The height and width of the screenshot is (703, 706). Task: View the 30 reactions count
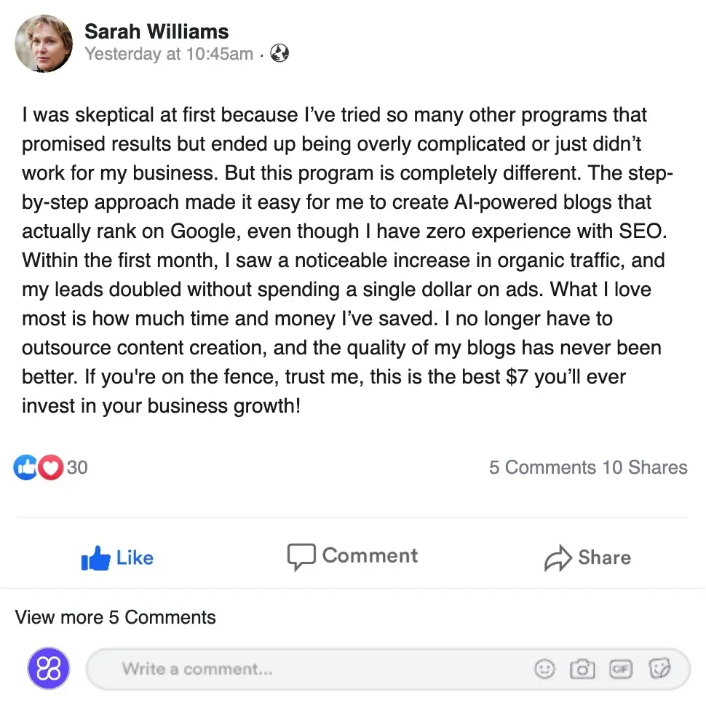tap(77, 467)
